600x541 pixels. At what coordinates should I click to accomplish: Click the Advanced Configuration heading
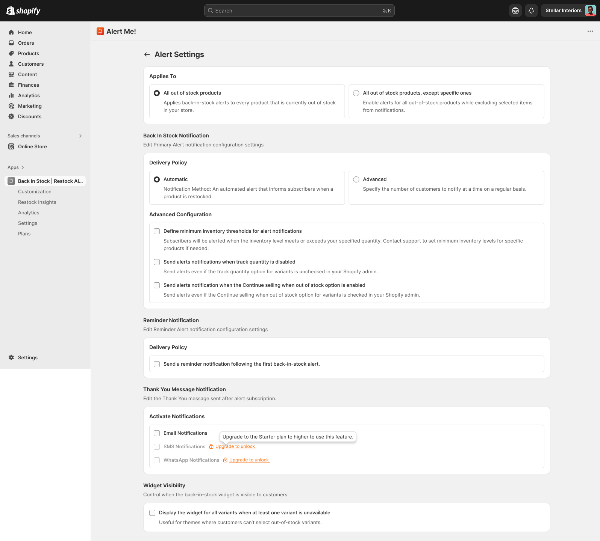click(180, 214)
